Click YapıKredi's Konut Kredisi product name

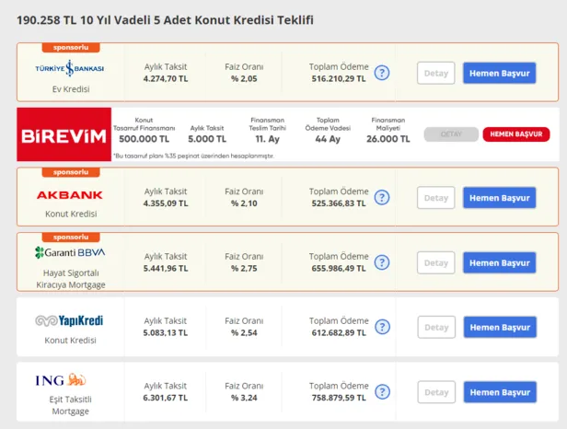pyautogui.click(x=71, y=341)
